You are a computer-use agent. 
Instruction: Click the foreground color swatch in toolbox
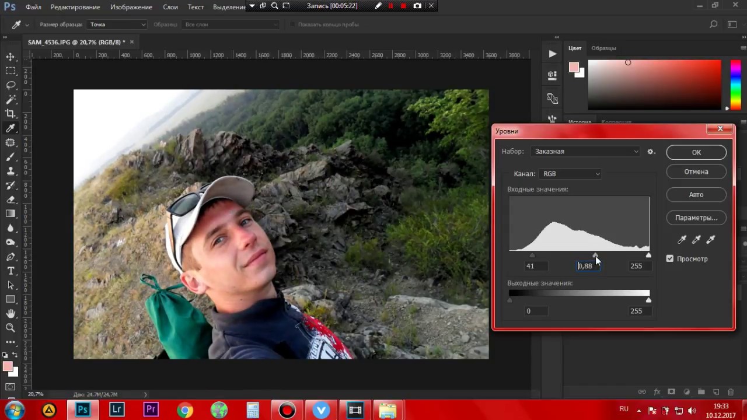[8, 367]
